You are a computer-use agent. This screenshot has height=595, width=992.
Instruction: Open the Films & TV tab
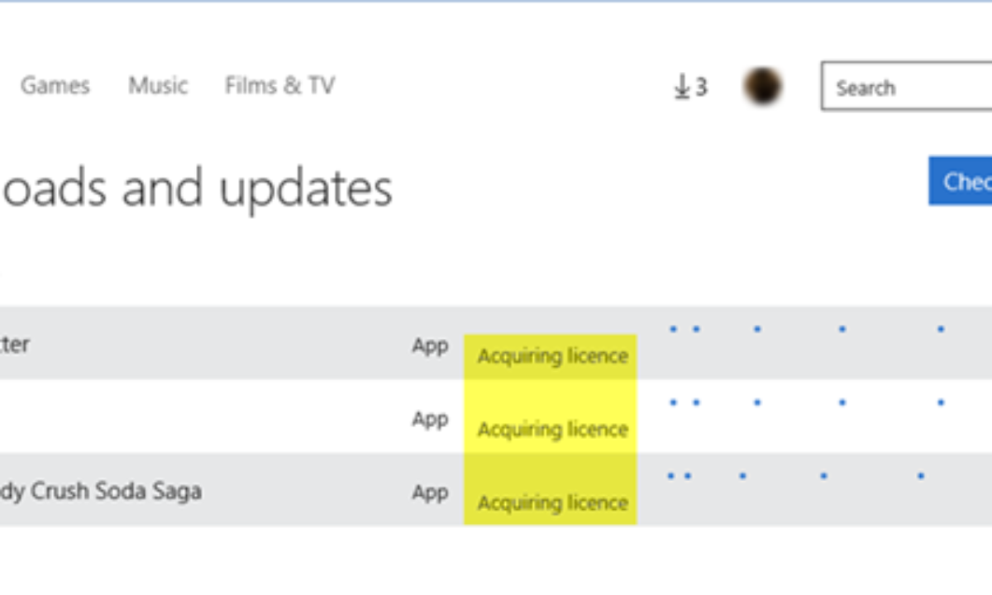(279, 86)
